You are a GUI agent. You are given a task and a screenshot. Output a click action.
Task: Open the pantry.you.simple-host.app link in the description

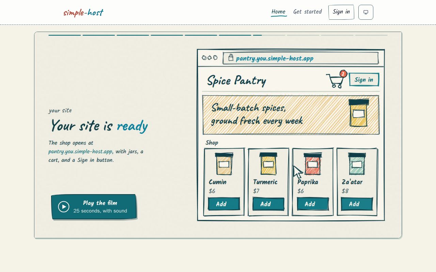[80, 152]
